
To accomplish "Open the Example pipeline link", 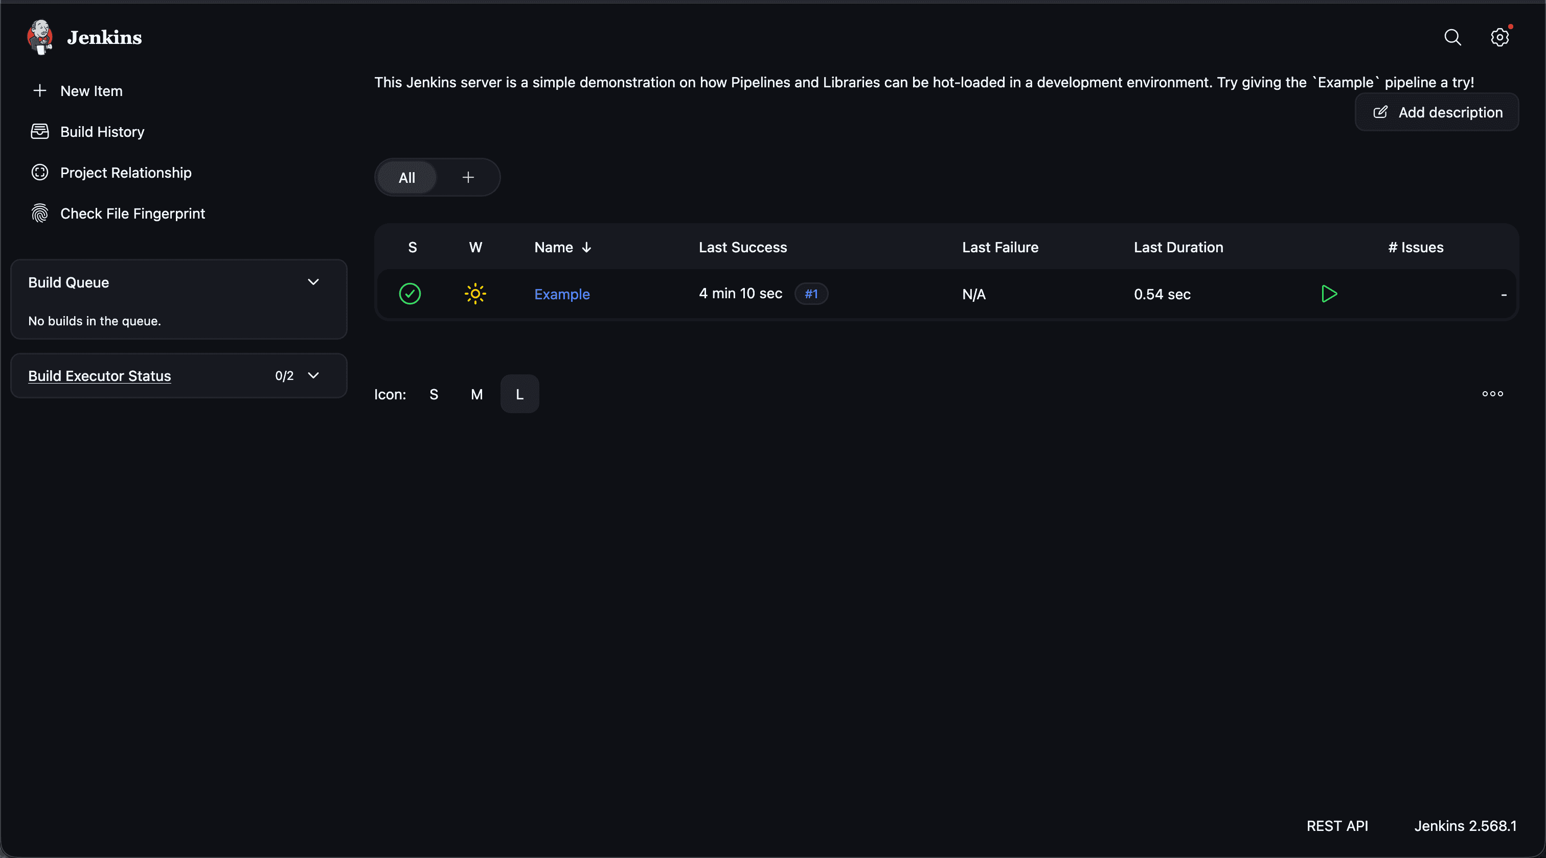I will [562, 294].
